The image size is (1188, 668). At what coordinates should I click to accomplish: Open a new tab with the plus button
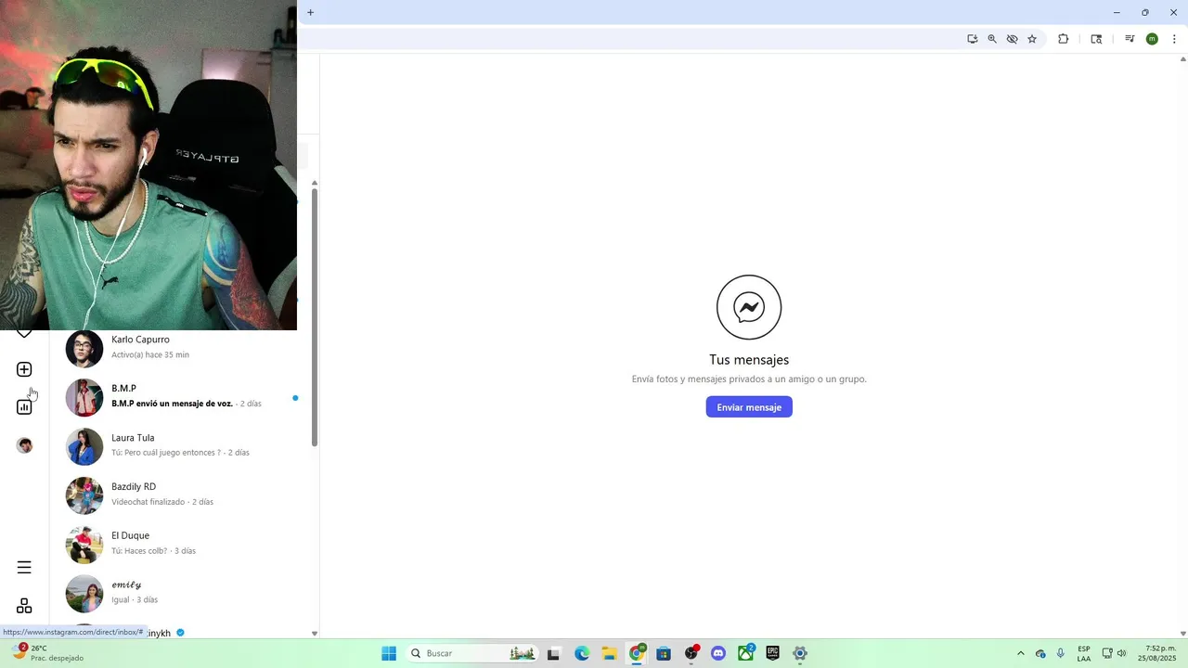pyautogui.click(x=310, y=12)
